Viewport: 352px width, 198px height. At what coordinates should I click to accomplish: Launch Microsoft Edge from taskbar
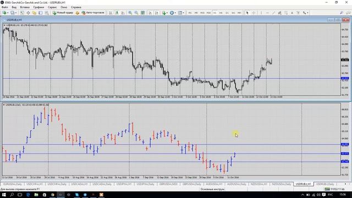coord(28,195)
